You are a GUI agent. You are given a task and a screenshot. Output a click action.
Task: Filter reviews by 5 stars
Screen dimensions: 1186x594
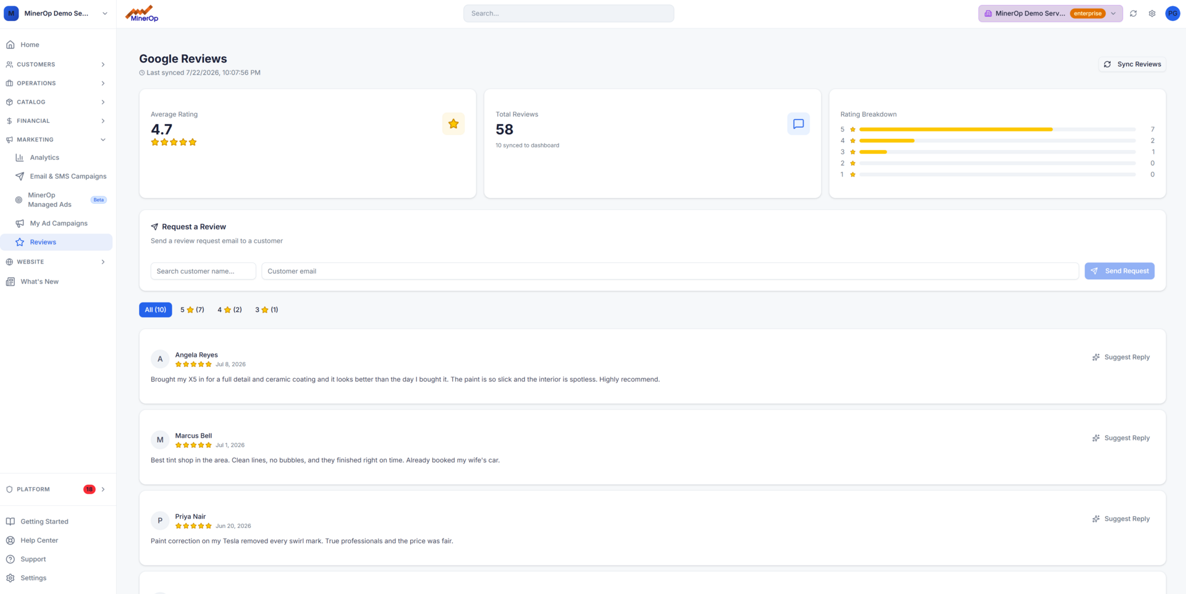192,310
